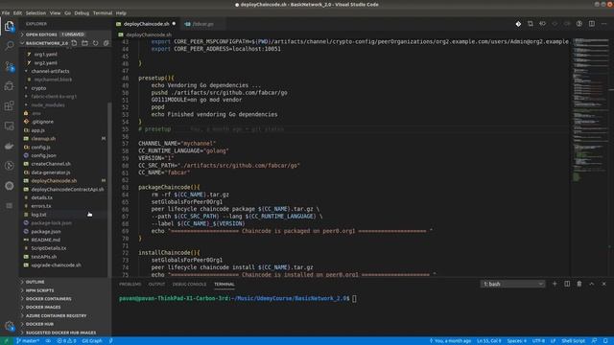
Task: Open the Search view in activity bar
Action: 9,46
